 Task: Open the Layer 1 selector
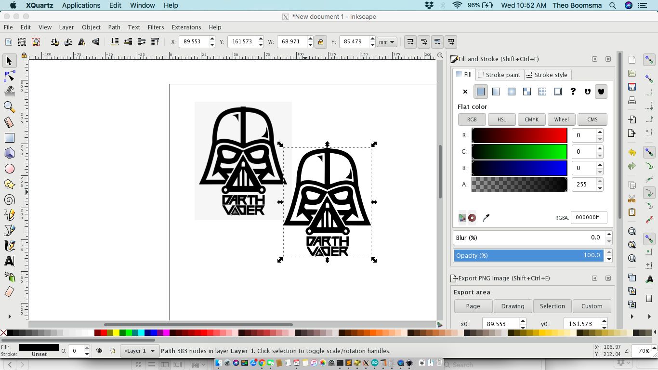tap(140, 351)
